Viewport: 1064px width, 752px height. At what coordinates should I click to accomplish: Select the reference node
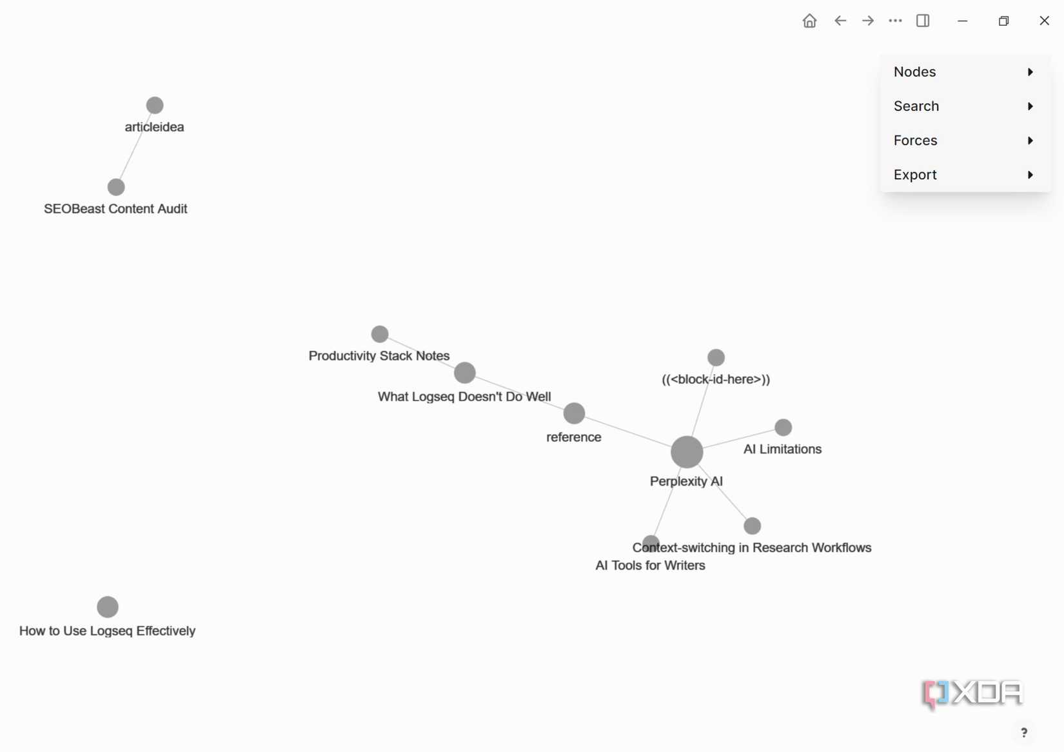click(x=573, y=413)
